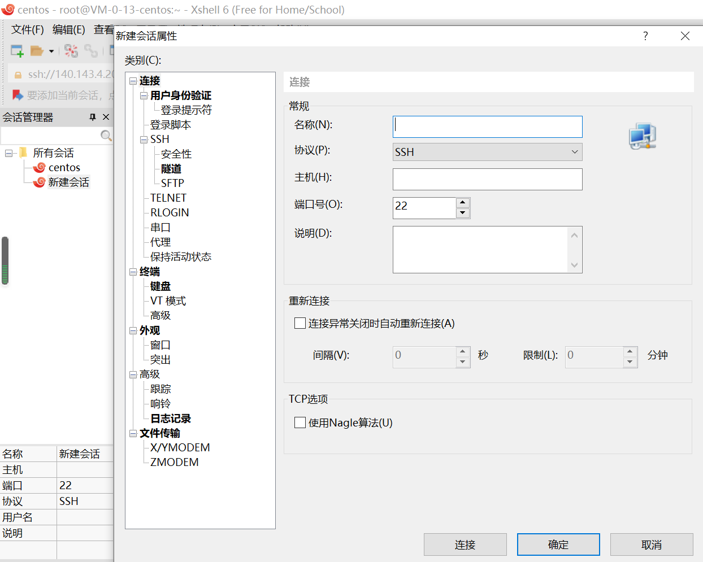Click the session manager search field
The height and width of the screenshot is (562, 703).
tap(51, 136)
